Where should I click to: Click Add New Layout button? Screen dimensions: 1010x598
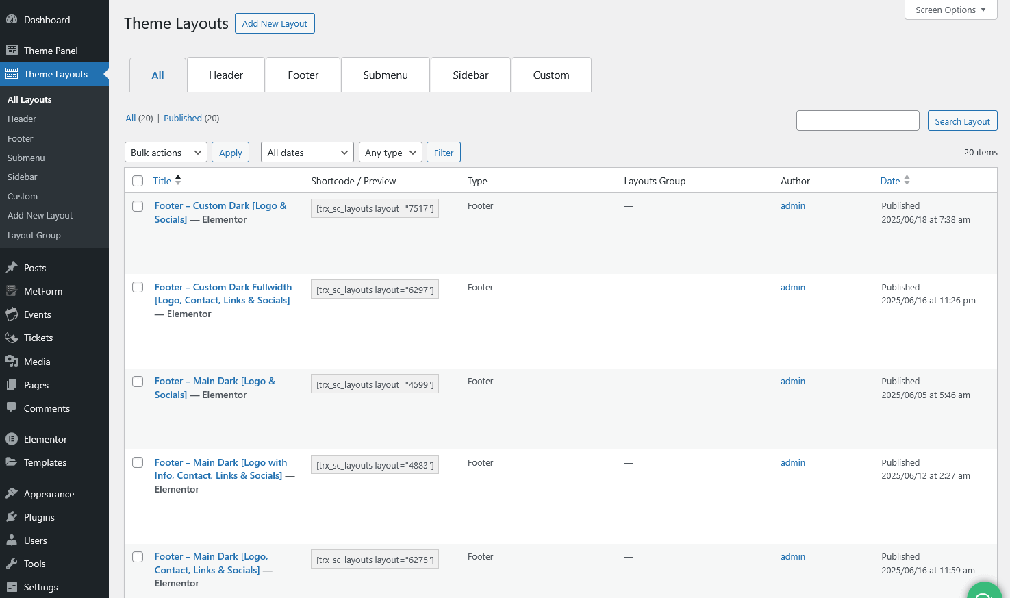tap(275, 23)
